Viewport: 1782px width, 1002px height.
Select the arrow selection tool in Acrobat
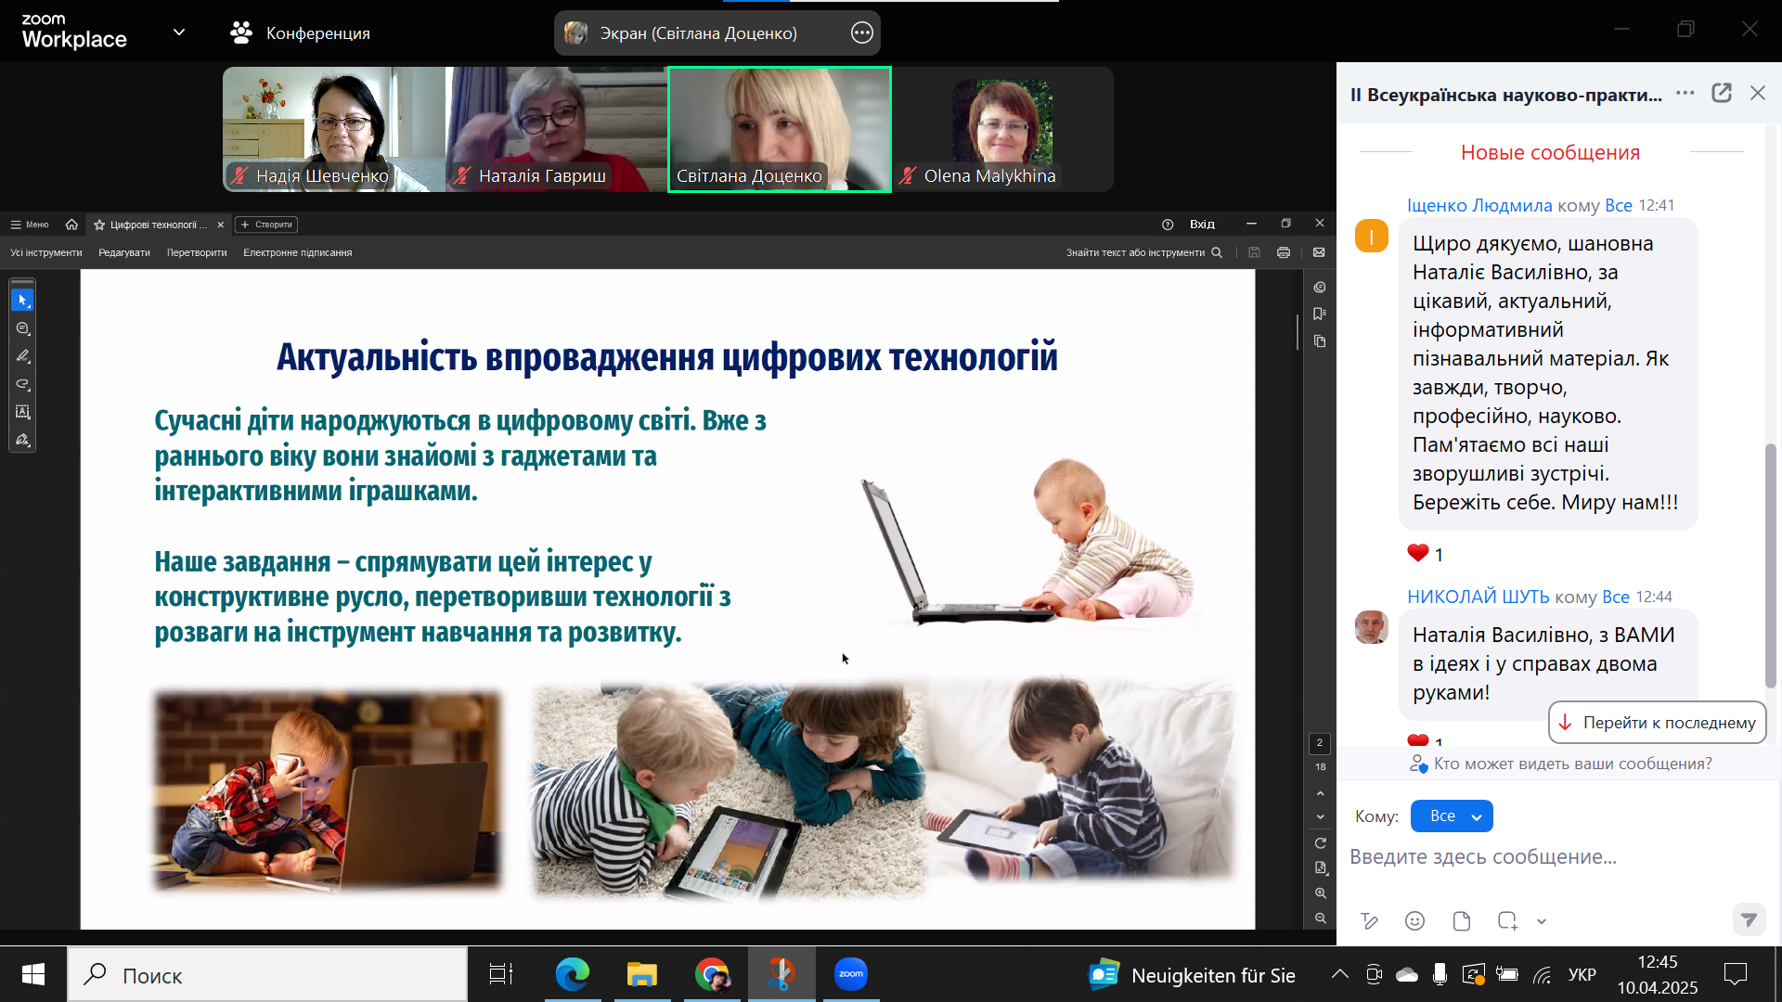[x=22, y=300]
